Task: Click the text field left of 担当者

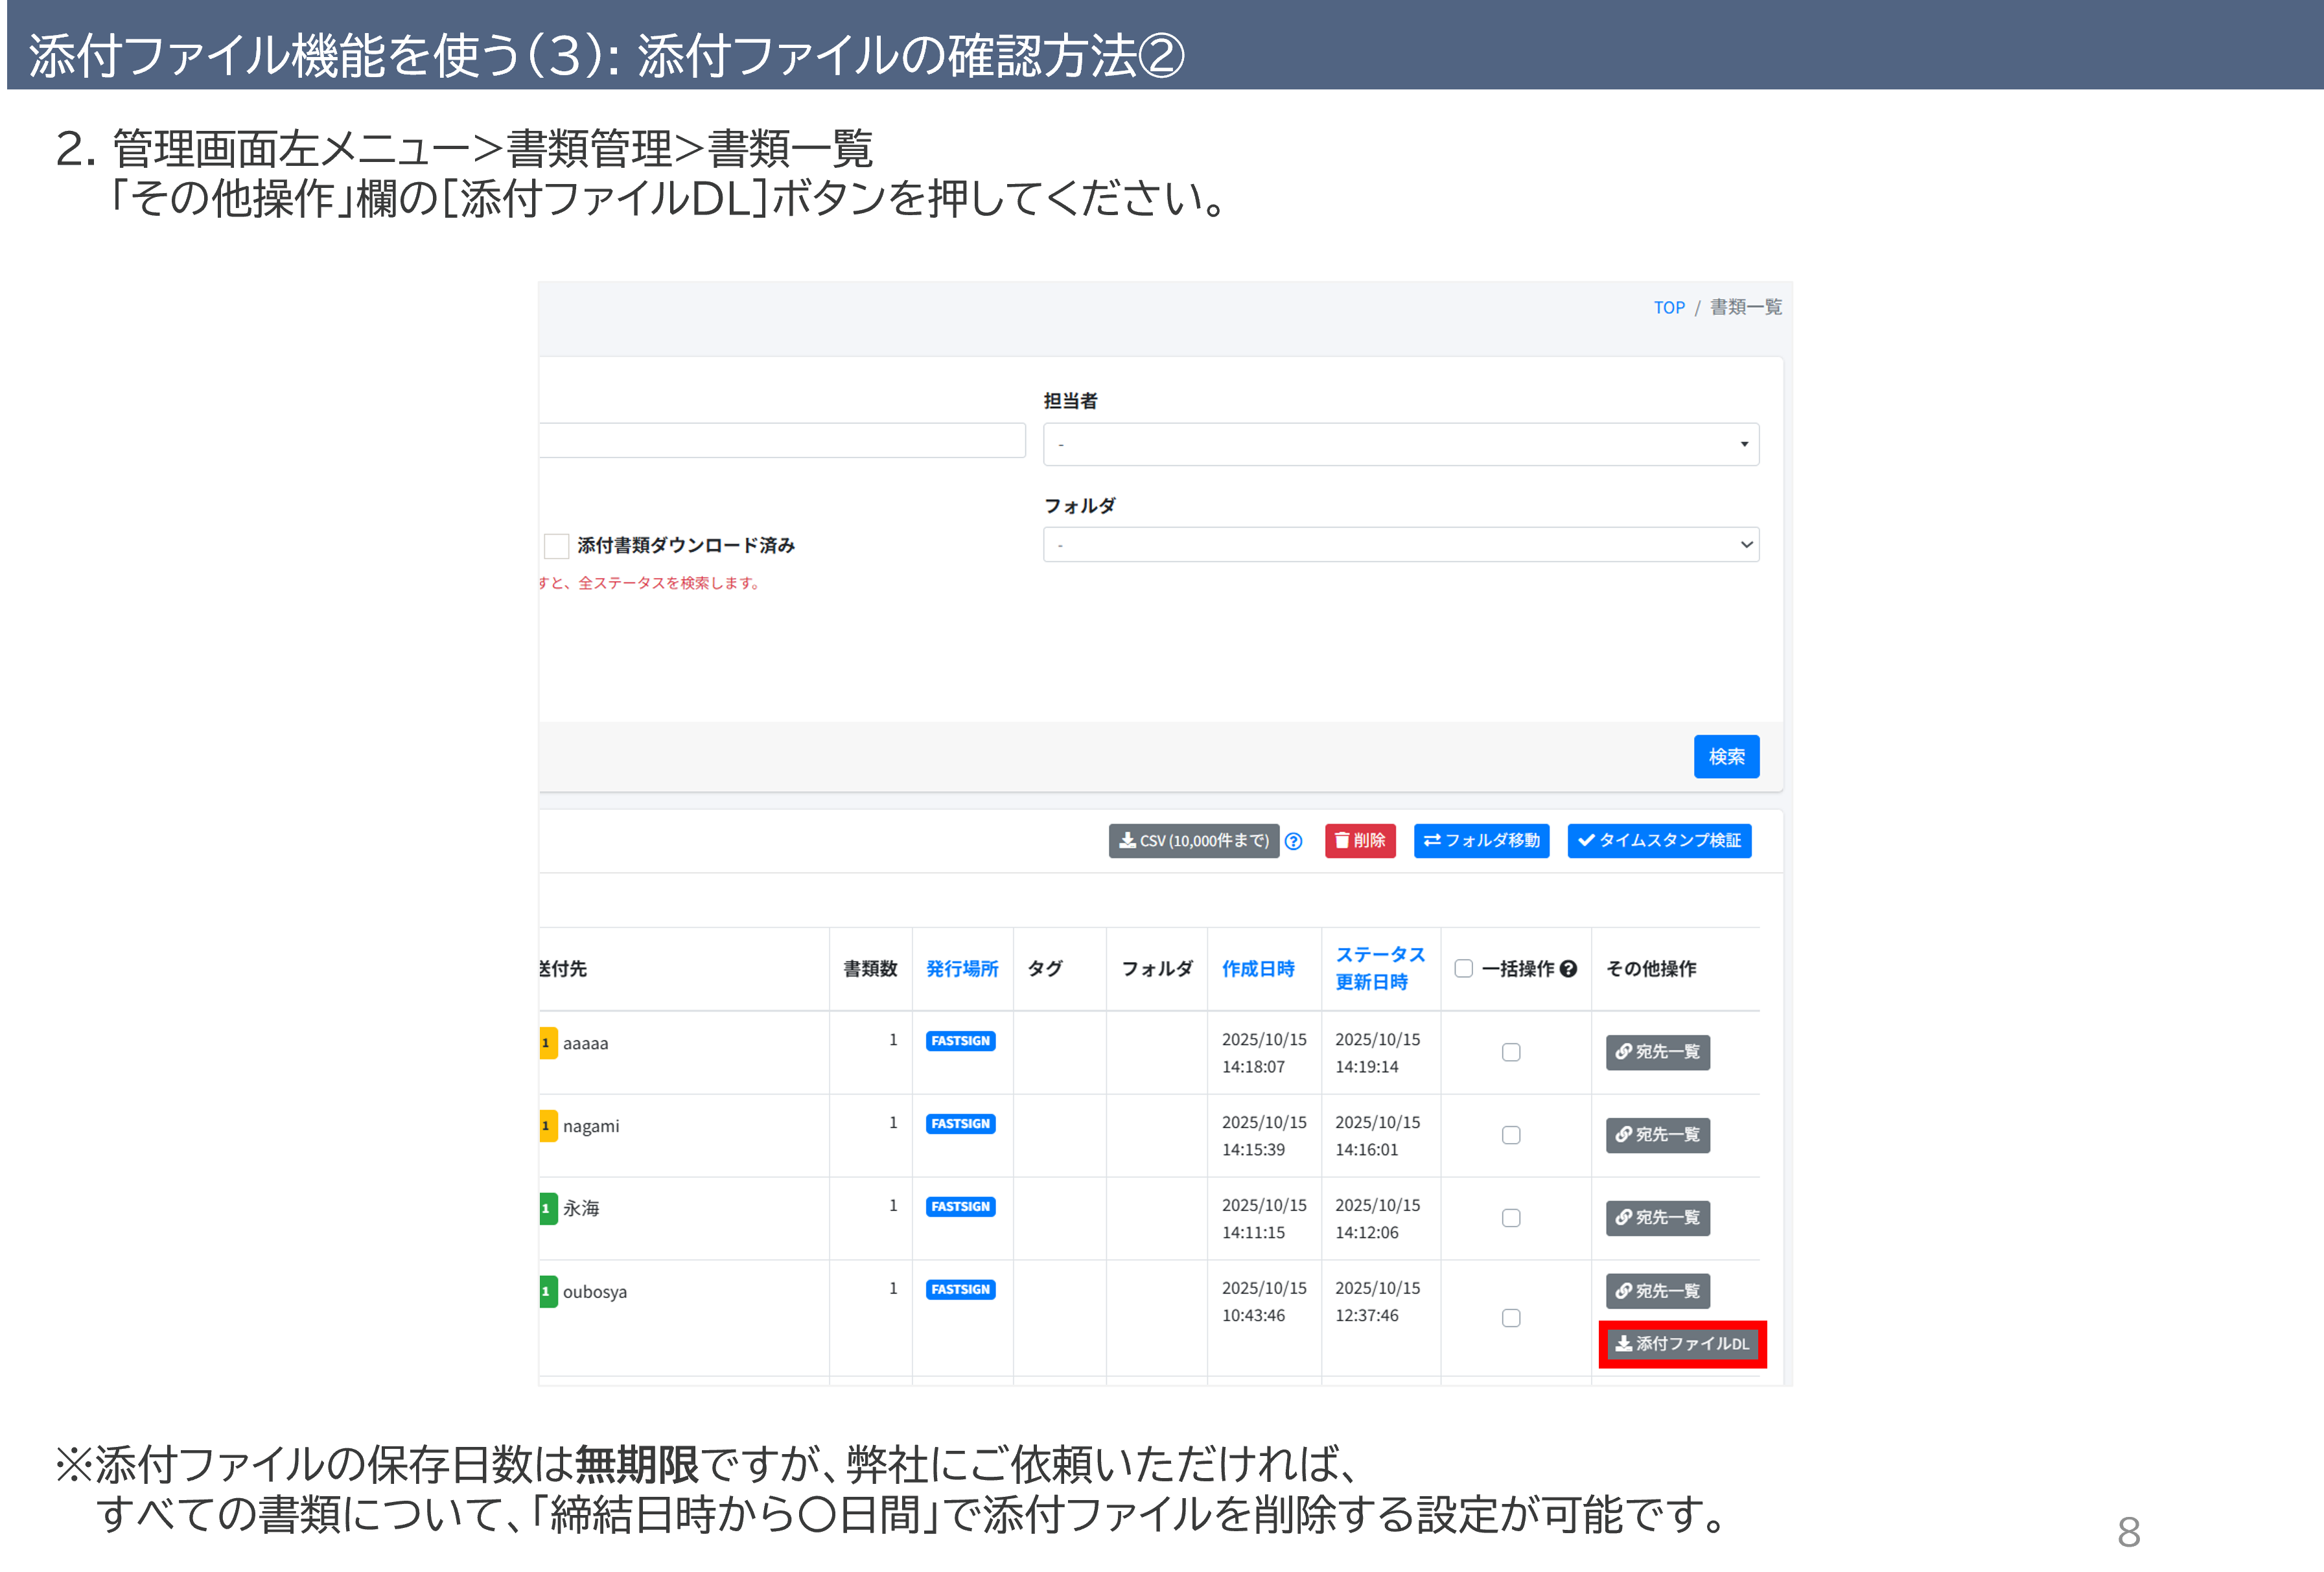Action: (x=781, y=441)
